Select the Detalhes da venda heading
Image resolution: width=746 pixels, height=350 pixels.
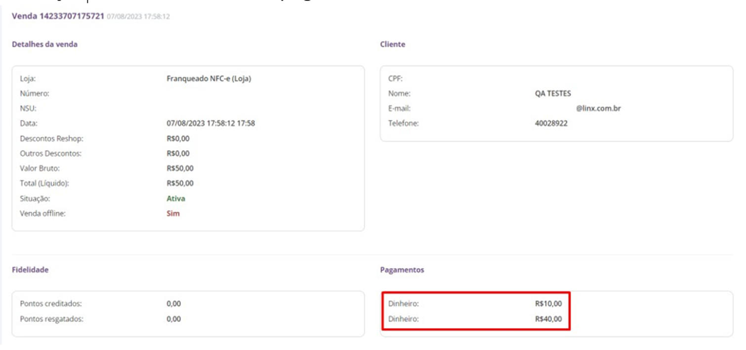44,44
